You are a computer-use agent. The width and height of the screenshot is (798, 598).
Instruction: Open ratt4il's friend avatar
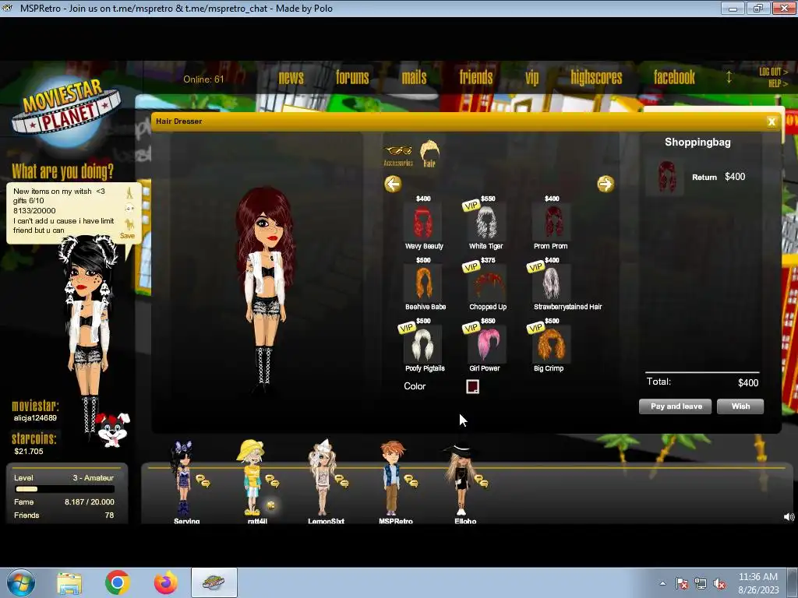pyautogui.click(x=251, y=478)
